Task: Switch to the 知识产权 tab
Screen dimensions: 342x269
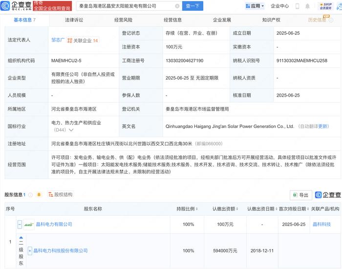Action: click(x=271, y=20)
